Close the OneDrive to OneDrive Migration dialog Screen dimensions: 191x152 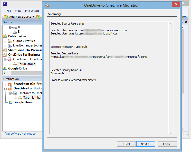click(x=176, y=4)
